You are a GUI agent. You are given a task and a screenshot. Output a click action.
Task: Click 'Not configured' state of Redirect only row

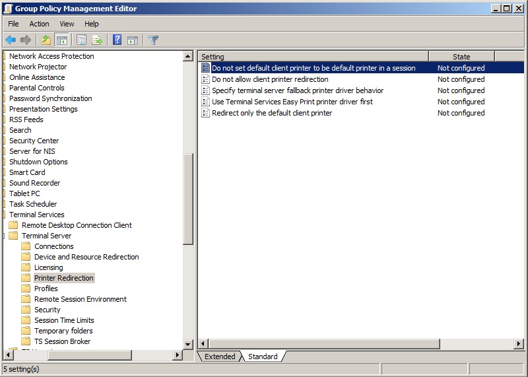tap(461, 113)
